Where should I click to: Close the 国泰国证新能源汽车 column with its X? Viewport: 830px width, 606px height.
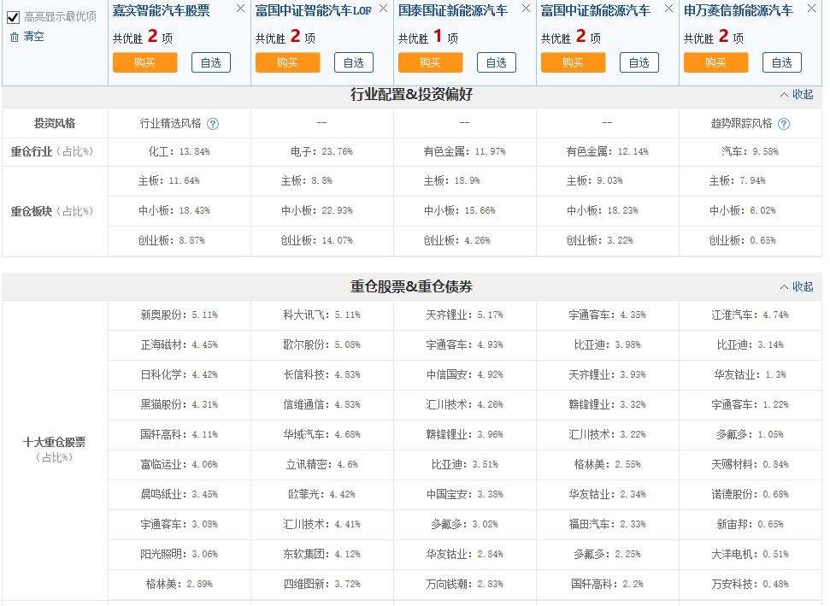(526, 9)
